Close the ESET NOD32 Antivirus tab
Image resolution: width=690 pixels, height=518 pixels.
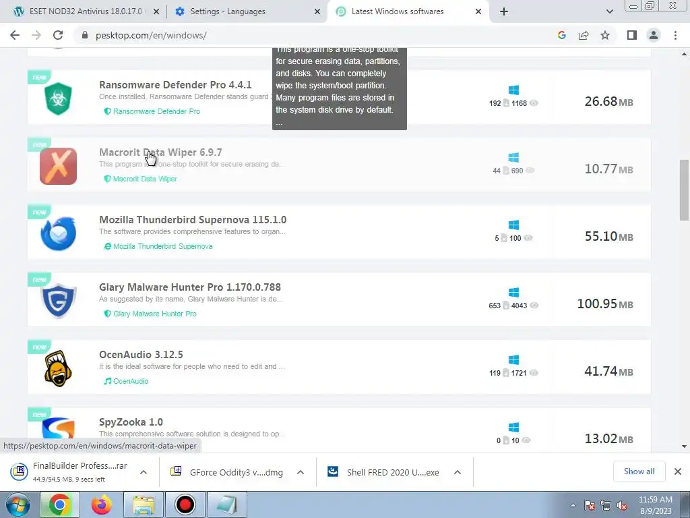tap(156, 12)
